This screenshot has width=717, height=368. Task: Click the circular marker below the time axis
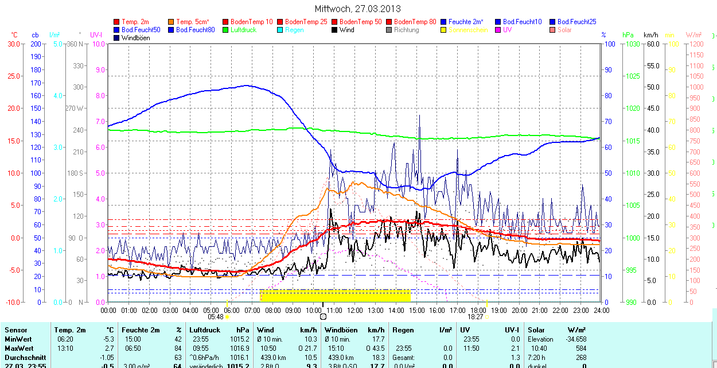click(323, 316)
